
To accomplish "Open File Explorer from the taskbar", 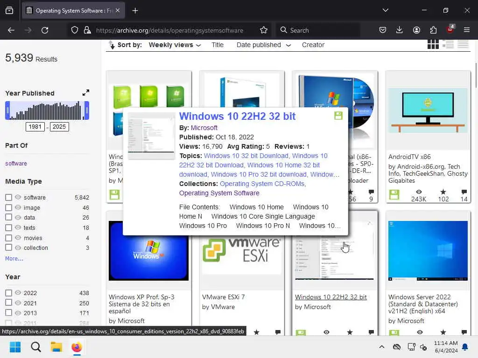I will coord(56,347).
